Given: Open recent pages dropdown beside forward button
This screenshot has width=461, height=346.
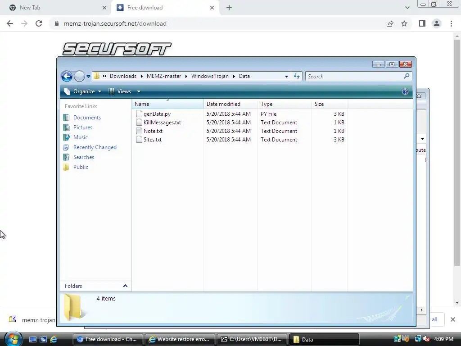Looking at the screenshot, I should coord(88,77).
